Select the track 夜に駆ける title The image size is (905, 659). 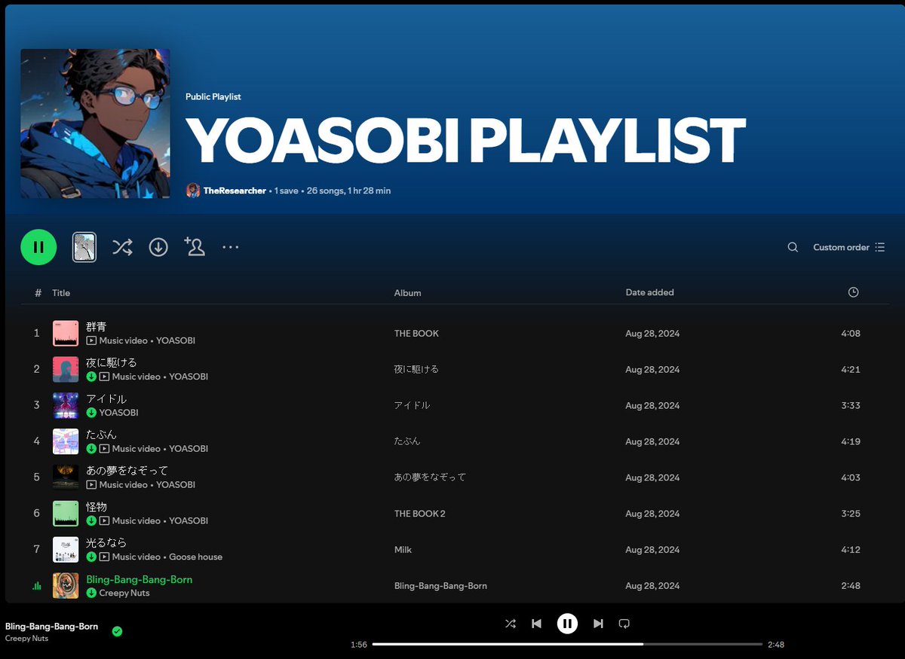click(111, 363)
